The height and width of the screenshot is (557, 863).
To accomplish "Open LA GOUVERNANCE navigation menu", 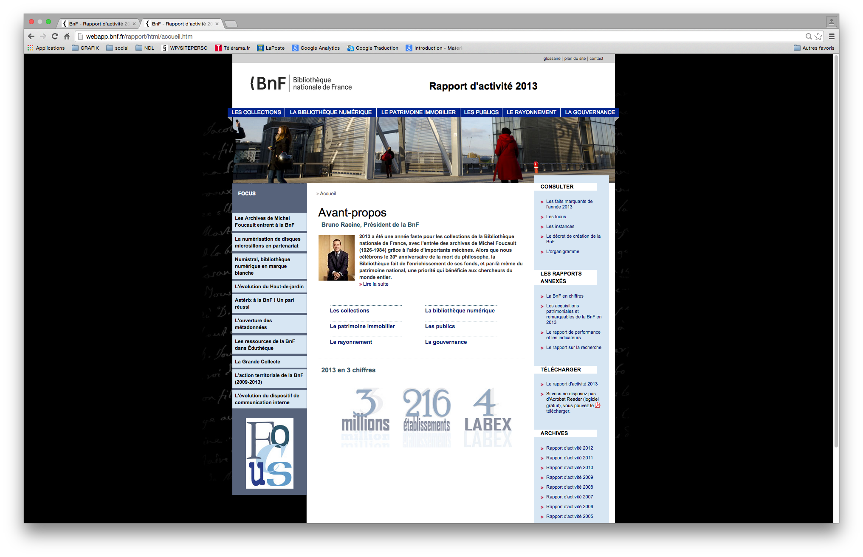I will pos(589,113).
